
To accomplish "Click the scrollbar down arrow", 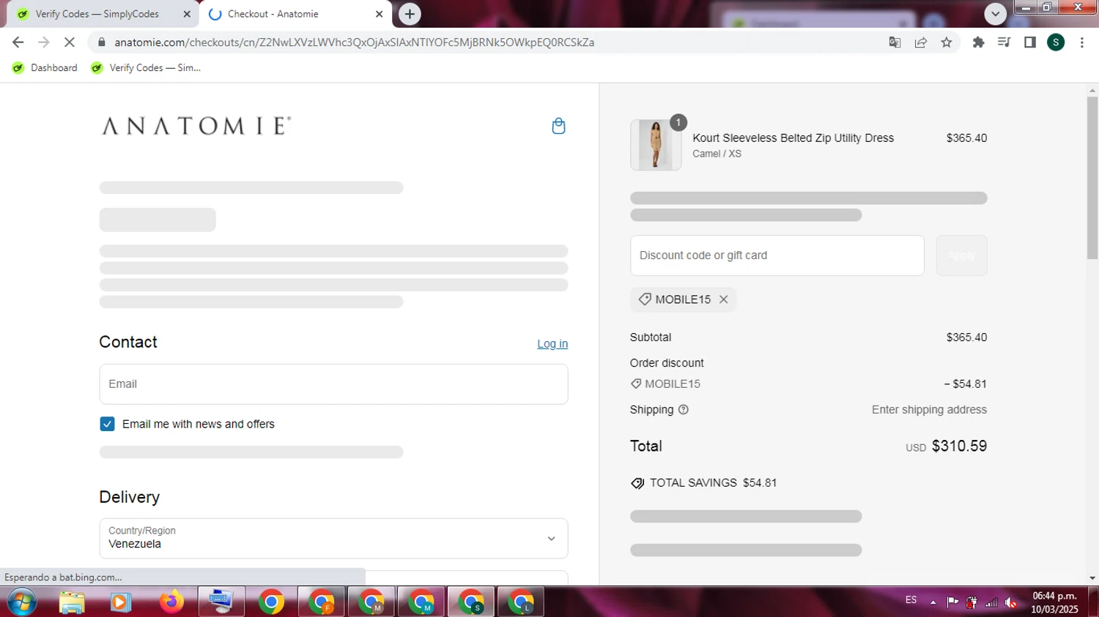I will (x=1092, y=578).
